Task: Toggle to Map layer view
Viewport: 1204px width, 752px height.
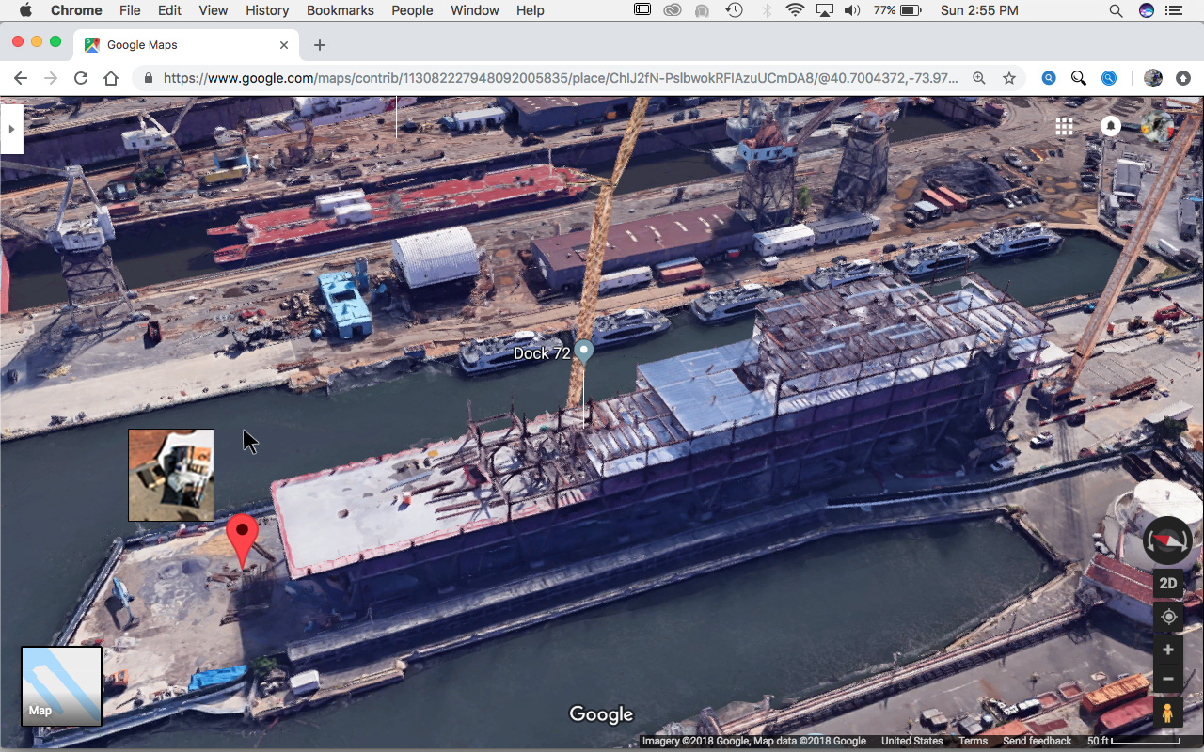Action: click(61, 686)
